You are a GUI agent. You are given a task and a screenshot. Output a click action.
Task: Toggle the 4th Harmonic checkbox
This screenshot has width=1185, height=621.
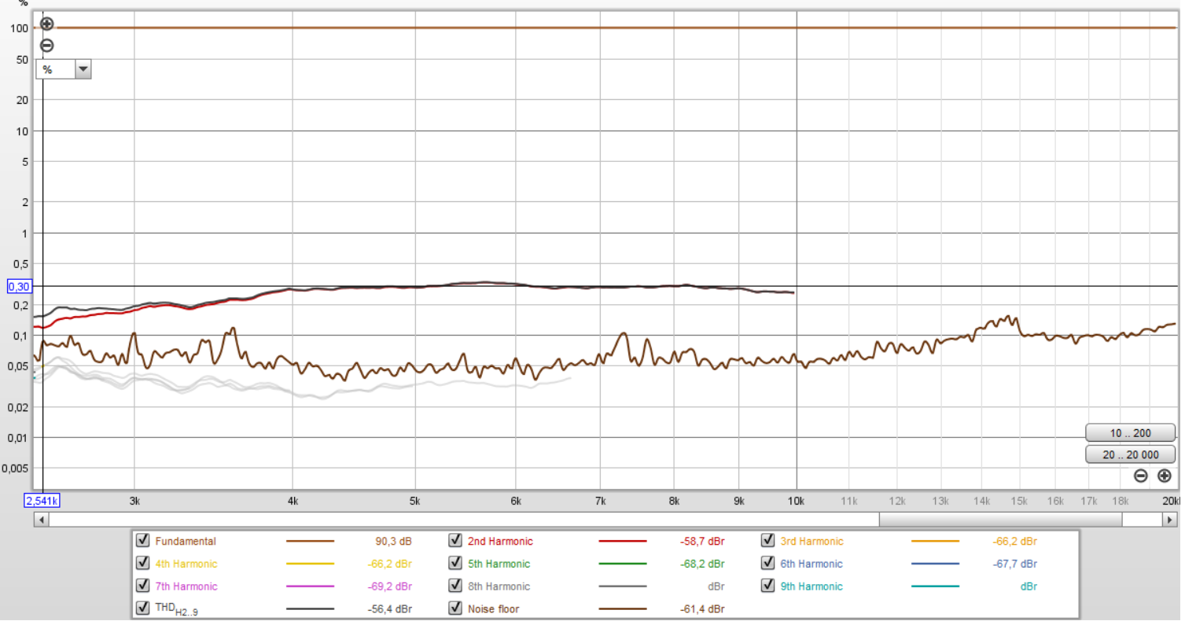pos(142,564)
